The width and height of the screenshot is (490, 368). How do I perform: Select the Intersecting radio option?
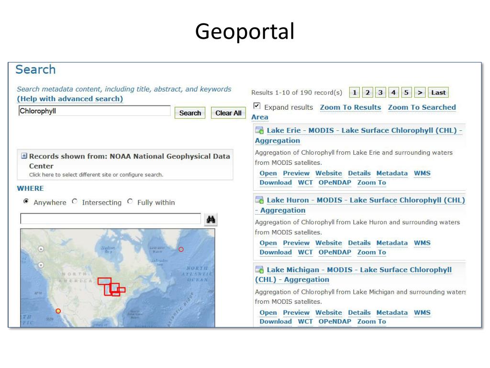(x=75, y=201)
